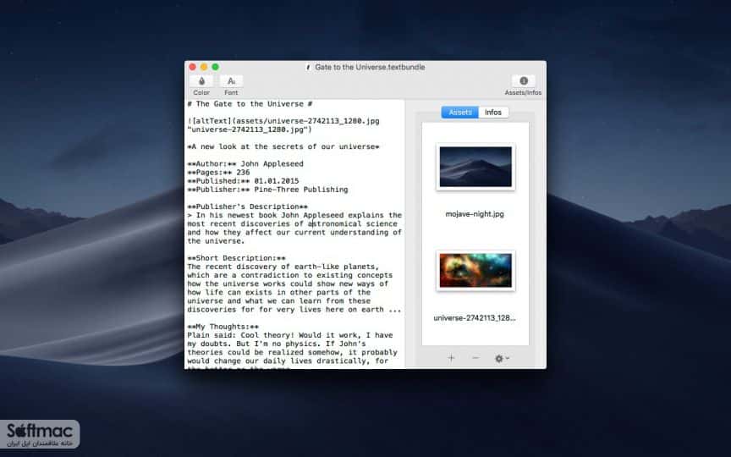Viewport: 731px width, 457px height.
Task: Click the '**My Thoughts:**' line
Action: pos(223,327)
